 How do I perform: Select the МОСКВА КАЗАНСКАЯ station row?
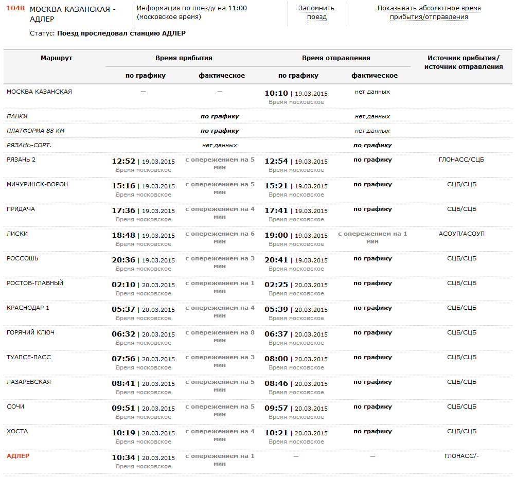39,92
